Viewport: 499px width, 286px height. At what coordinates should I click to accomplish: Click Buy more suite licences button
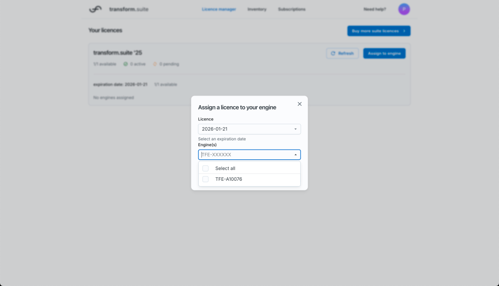point(379,31)
